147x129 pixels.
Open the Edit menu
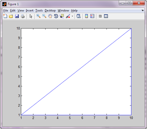13,10
